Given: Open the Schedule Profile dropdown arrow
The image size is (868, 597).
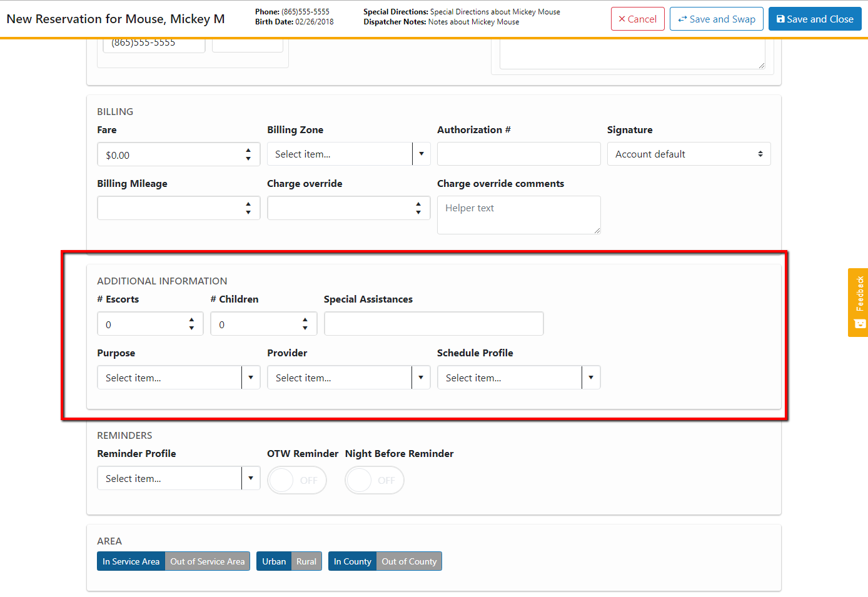Looking at the screenshot, I should point(591,378).
